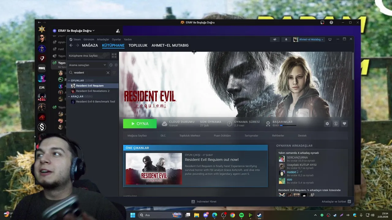Focus the library search field
The image size is (392, 220).
[x=89, y=73]
